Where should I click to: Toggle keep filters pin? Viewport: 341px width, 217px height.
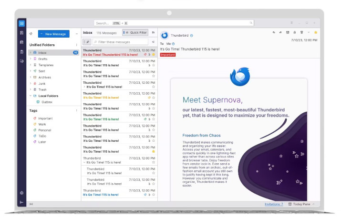point(87,42)
